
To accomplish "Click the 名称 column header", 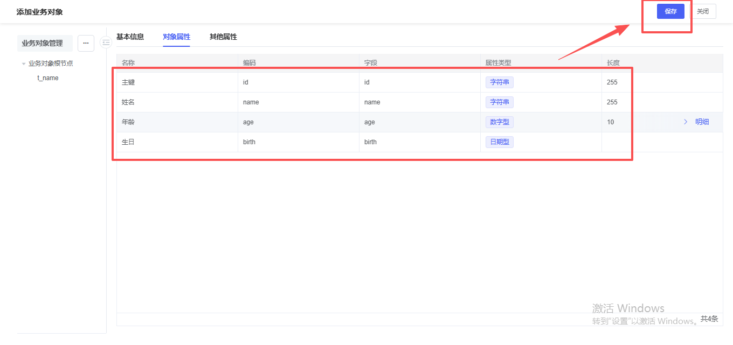I will 128,63.
